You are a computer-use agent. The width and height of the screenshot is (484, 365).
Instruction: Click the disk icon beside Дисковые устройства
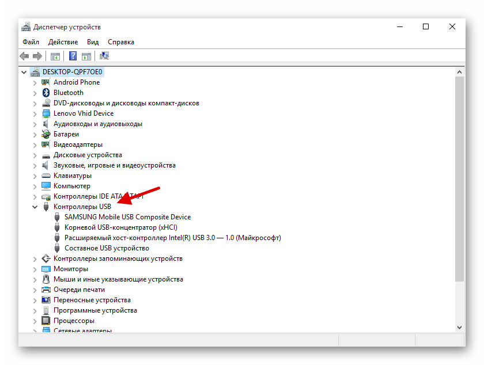click(x=46, y=155)
